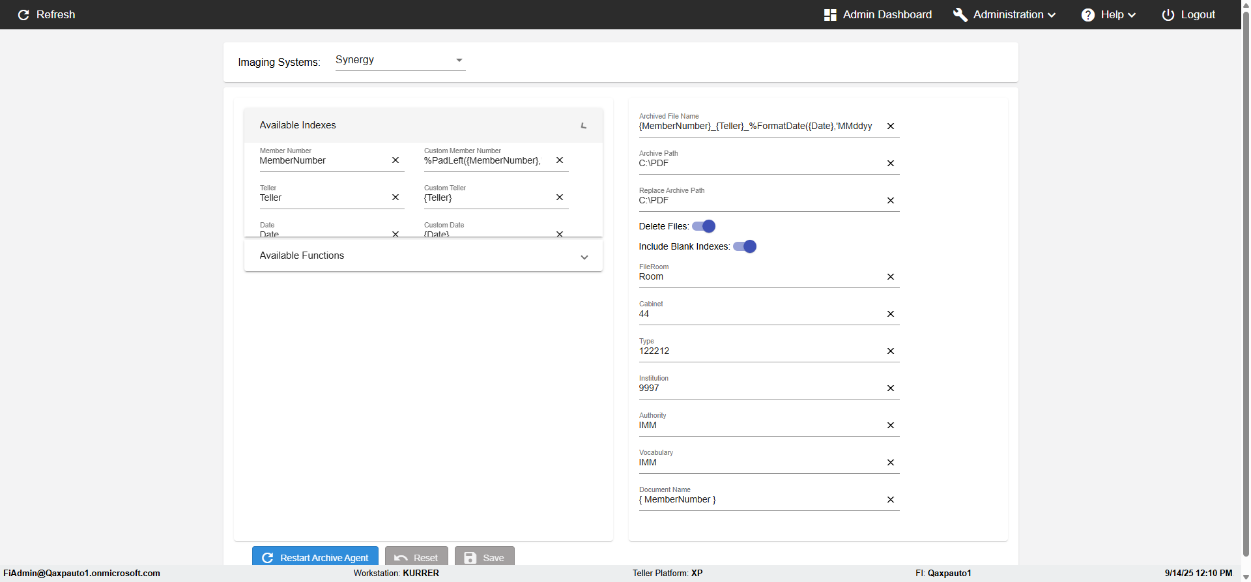Collapse the Available Indexes panel
Image resolution: width=1251 pixels, height=582 pixels.
coord(584,125)
